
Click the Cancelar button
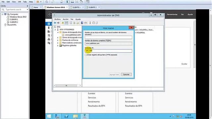tap(126, 74)
